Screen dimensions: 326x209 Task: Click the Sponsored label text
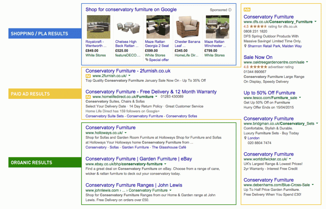[219, 10]
